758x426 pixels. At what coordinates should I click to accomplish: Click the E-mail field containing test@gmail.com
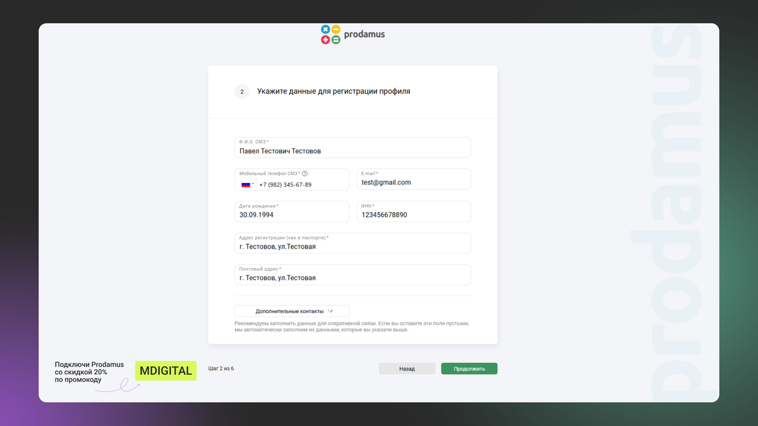pos(414,183)
